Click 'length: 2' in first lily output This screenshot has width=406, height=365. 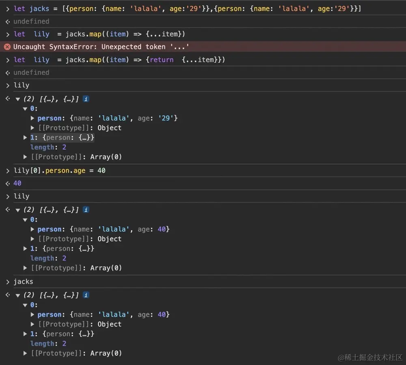point(48,147)
